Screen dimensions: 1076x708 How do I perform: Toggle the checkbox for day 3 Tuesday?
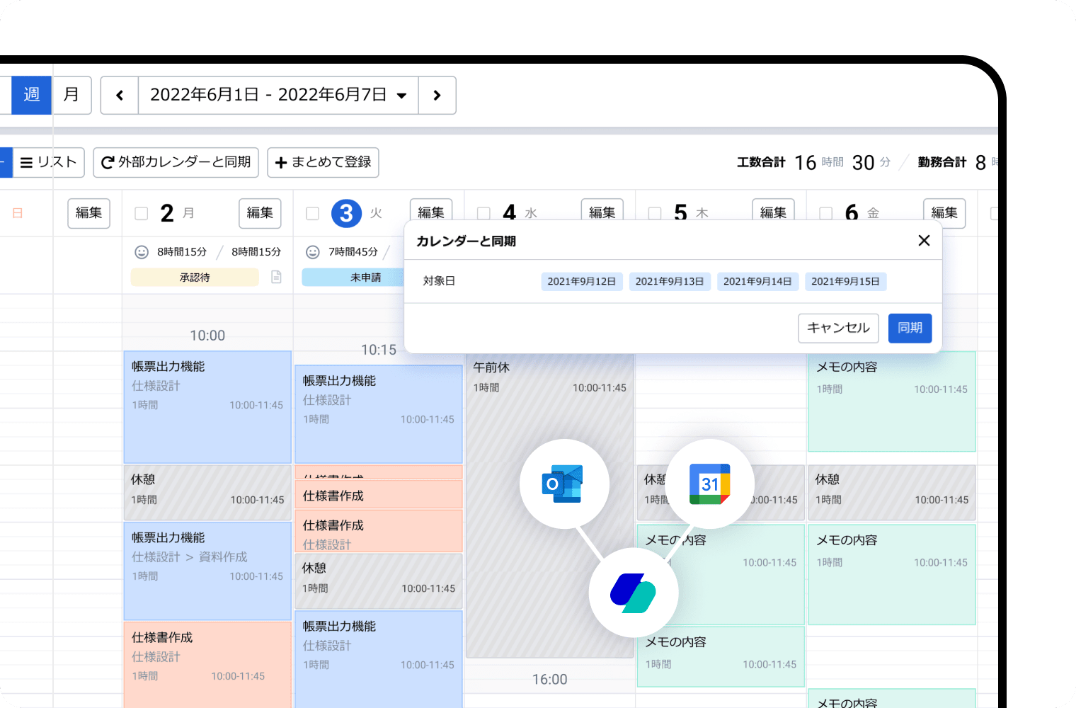pyautogui.click(x=312, y=213)
